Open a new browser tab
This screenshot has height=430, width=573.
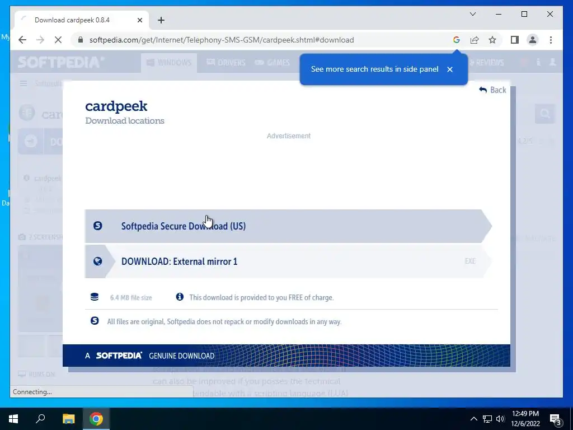click(x=161, y=20)
